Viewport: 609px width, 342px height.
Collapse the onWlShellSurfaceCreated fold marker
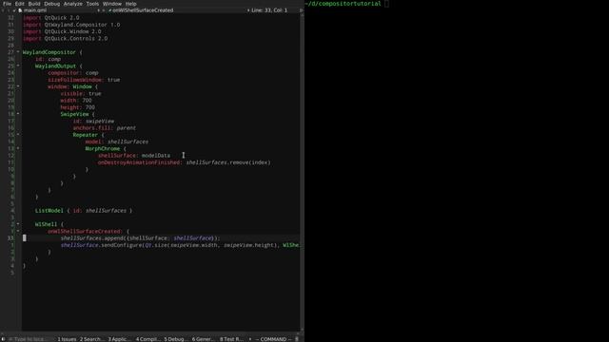(x=18, y=231)
